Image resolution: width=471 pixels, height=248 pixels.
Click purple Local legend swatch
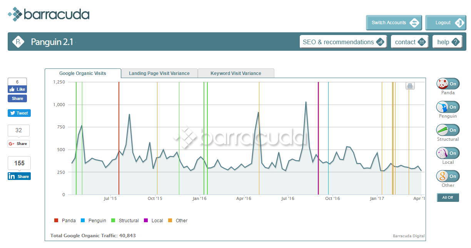(146, 220)
